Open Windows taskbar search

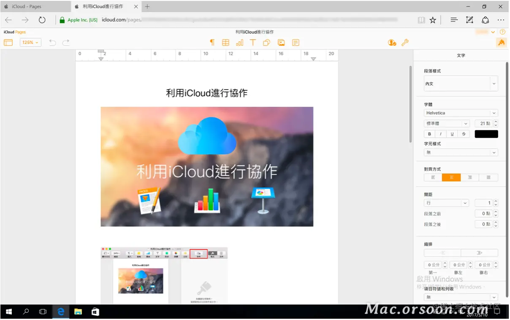point(26,312)
